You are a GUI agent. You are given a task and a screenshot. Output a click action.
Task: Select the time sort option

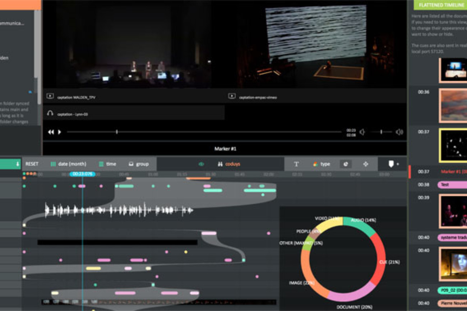(x=107, y=164)
